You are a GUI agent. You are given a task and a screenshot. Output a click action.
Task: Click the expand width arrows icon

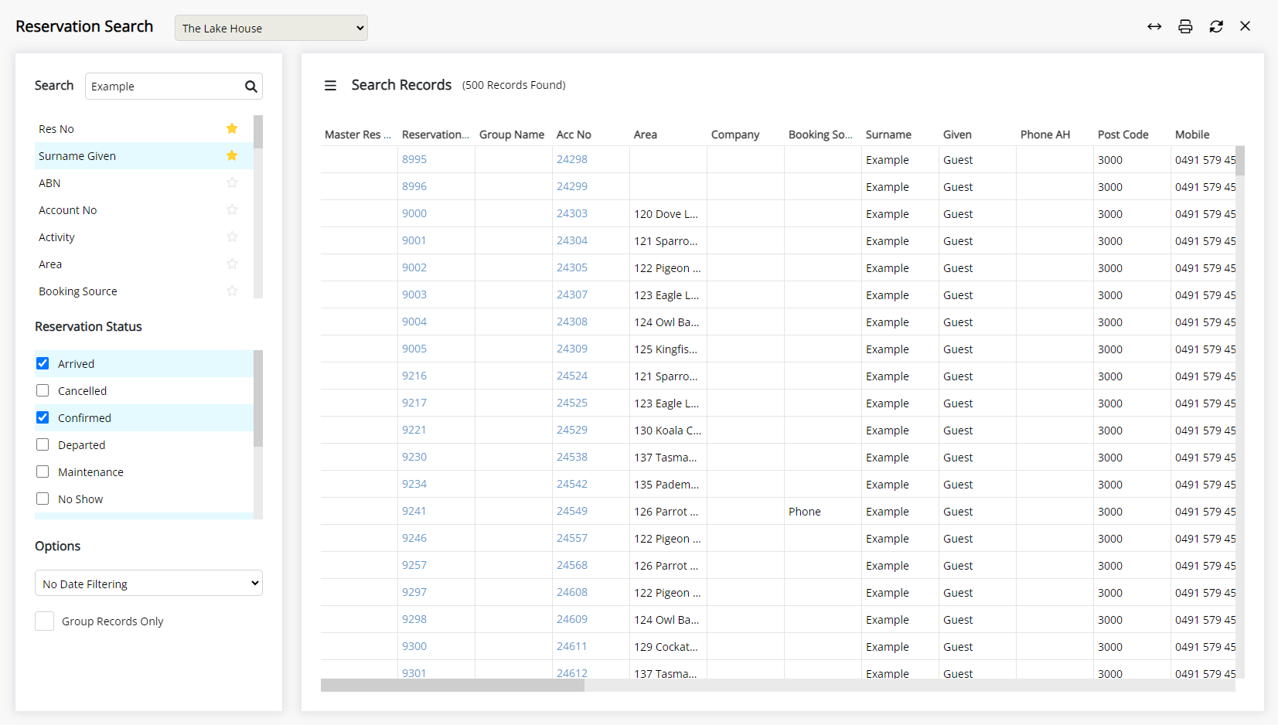tap(1154, 26)
